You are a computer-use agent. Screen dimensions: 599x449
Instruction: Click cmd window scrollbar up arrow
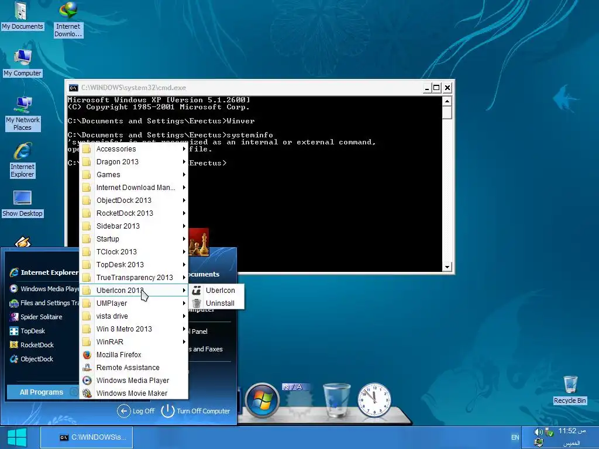tap(447, 101)
